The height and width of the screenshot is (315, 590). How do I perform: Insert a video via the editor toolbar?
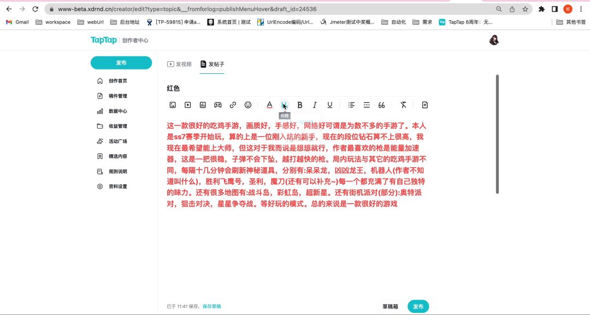tap(187, 105)
